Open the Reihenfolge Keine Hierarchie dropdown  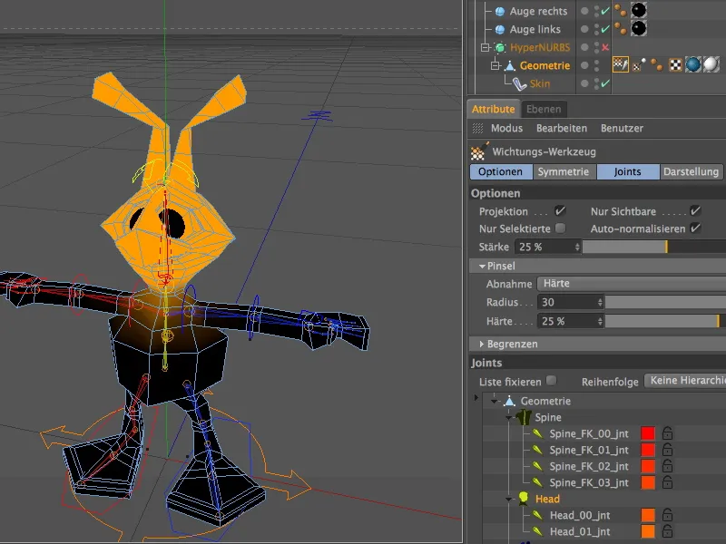tap(685, 381)
